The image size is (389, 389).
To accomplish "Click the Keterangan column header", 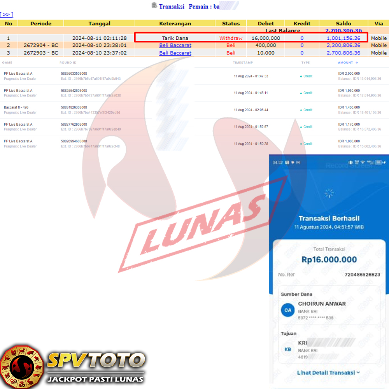I will 175,23.
